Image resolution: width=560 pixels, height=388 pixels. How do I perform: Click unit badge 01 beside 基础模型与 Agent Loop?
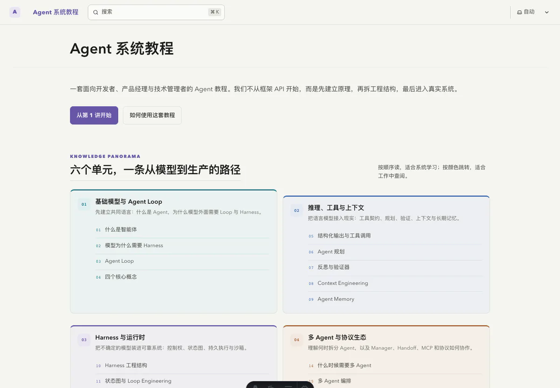[x=84, y=204]
